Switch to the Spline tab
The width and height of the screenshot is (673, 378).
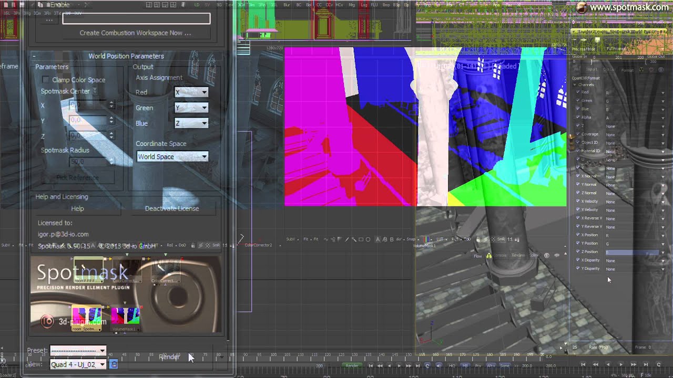(x=534, y=256)
